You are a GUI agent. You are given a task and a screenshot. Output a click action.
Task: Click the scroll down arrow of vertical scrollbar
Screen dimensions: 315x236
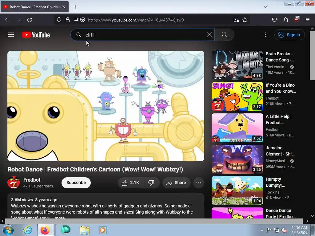click(x=312, y=216)
